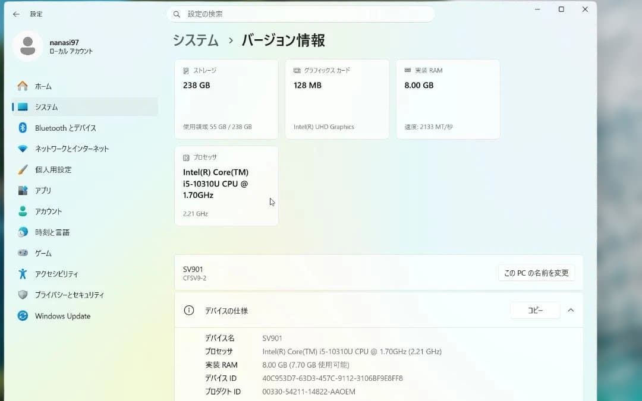Open アクセシビリティ settings

tap(85, 274)
